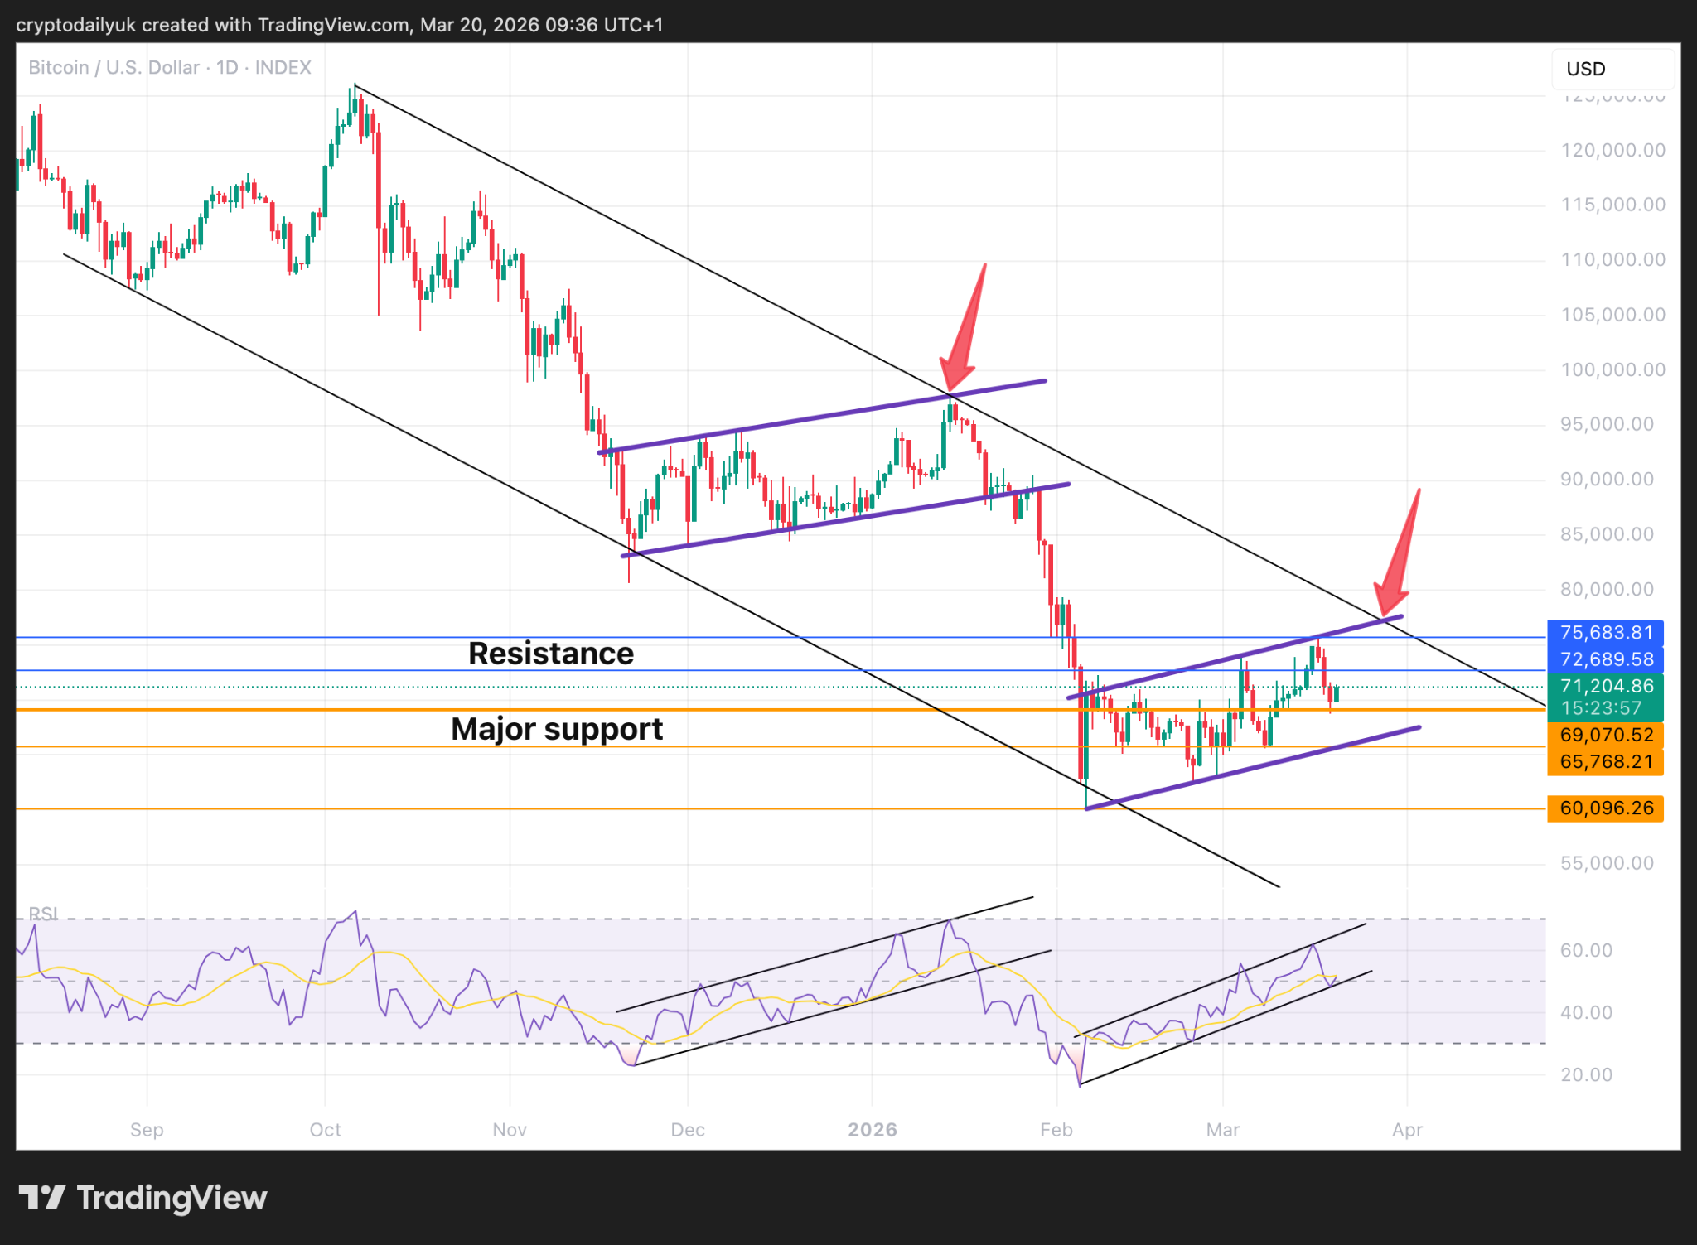
Task: Click the 100,000.00 tick on the price axis
Action: pyautogui.click(x=1612, y=369)
